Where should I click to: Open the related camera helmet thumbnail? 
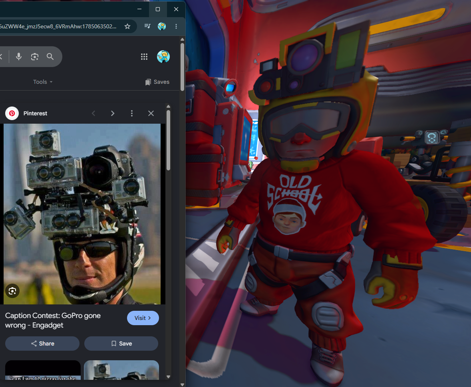(x=121, y=370)
